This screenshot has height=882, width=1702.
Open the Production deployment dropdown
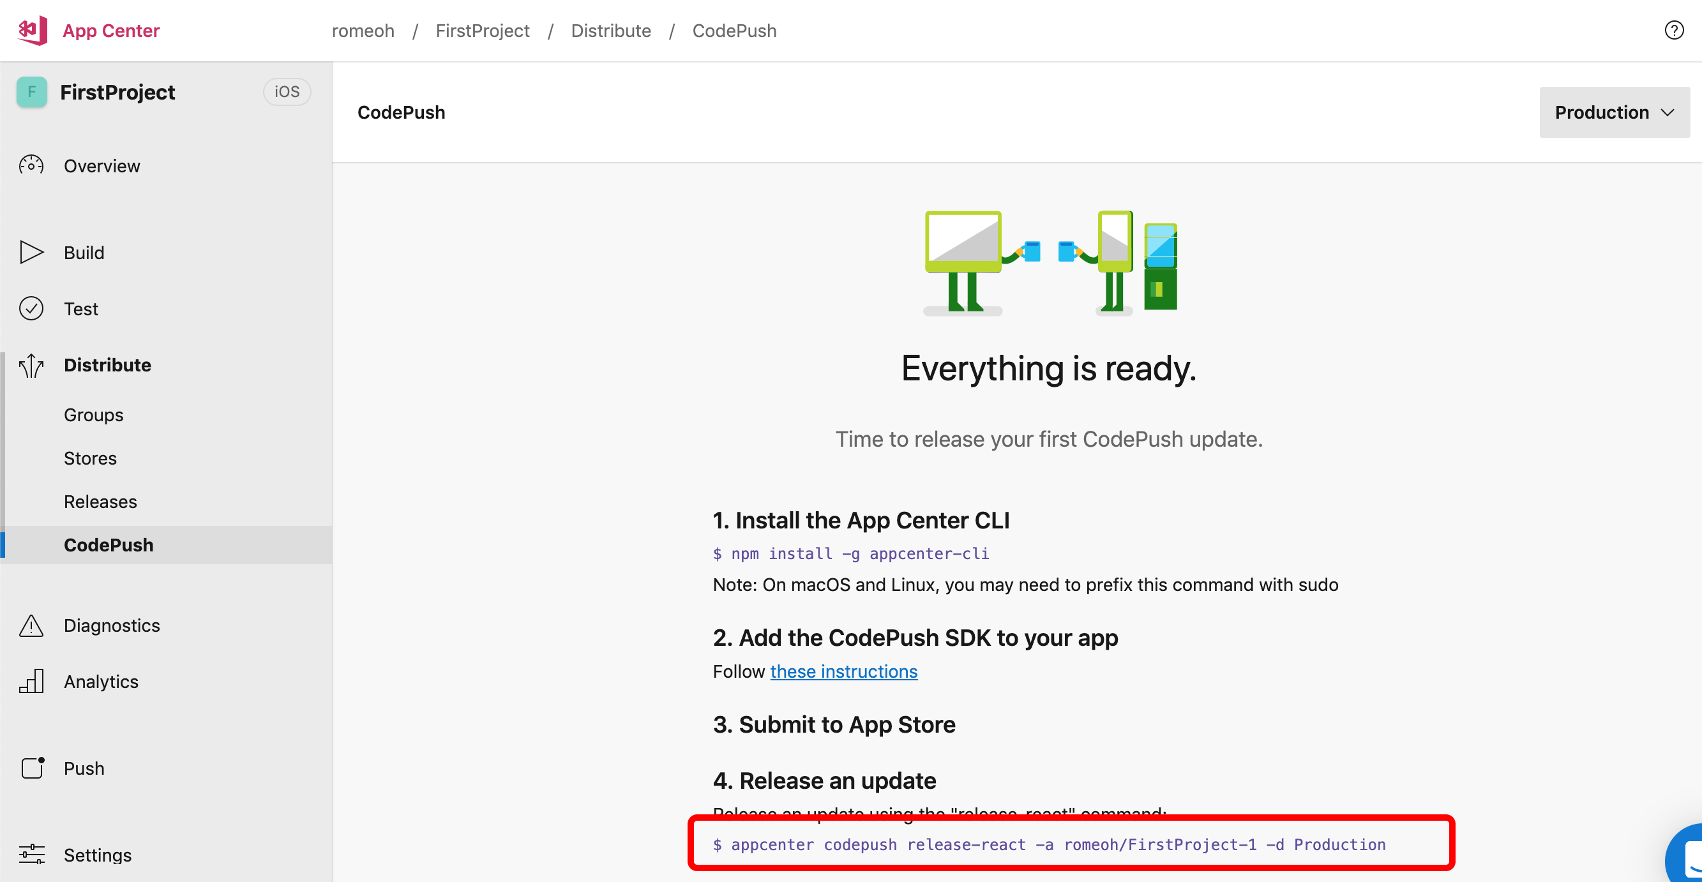1613,112
